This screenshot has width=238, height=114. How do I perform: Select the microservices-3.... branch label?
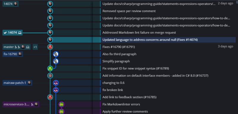pyautogui.click(x=21, y=104)
